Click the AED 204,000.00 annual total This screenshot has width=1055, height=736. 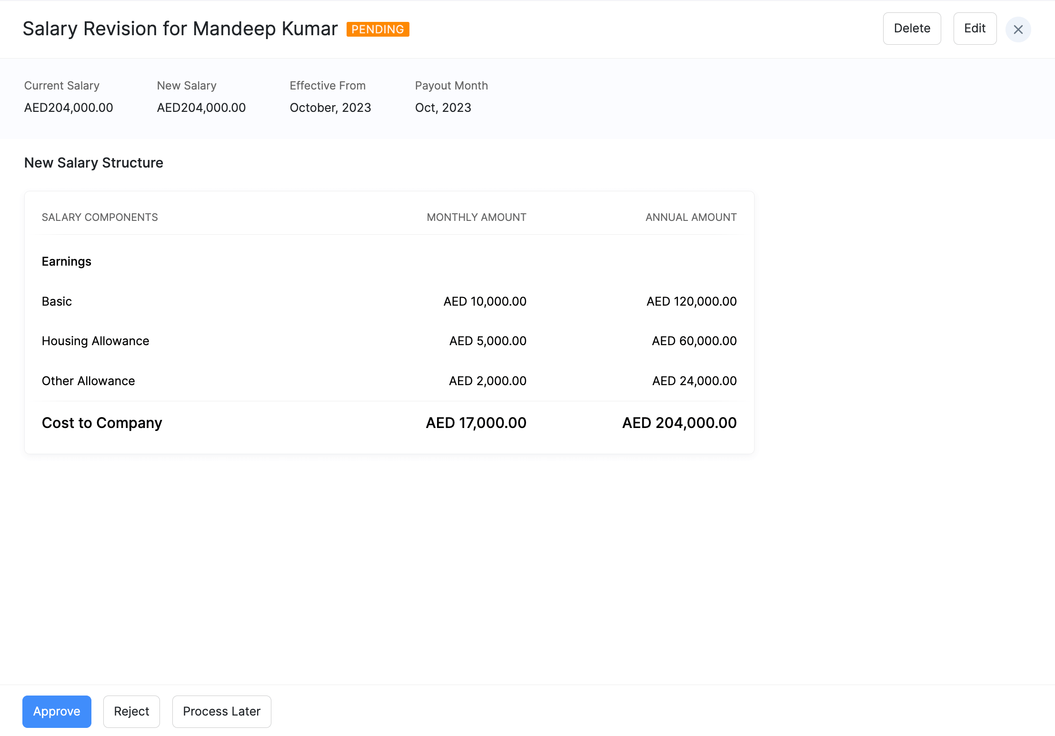click(x=679, y=423)
